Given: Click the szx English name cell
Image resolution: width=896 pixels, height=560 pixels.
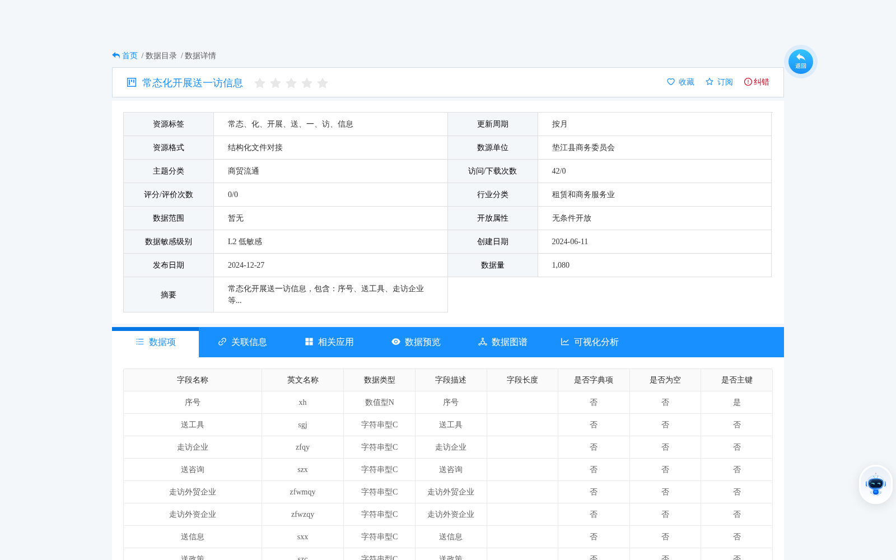Looking at the screenshot, I should pos(302,470).
